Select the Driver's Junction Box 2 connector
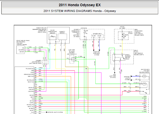The image size is (159, 114). click(74, 59)
